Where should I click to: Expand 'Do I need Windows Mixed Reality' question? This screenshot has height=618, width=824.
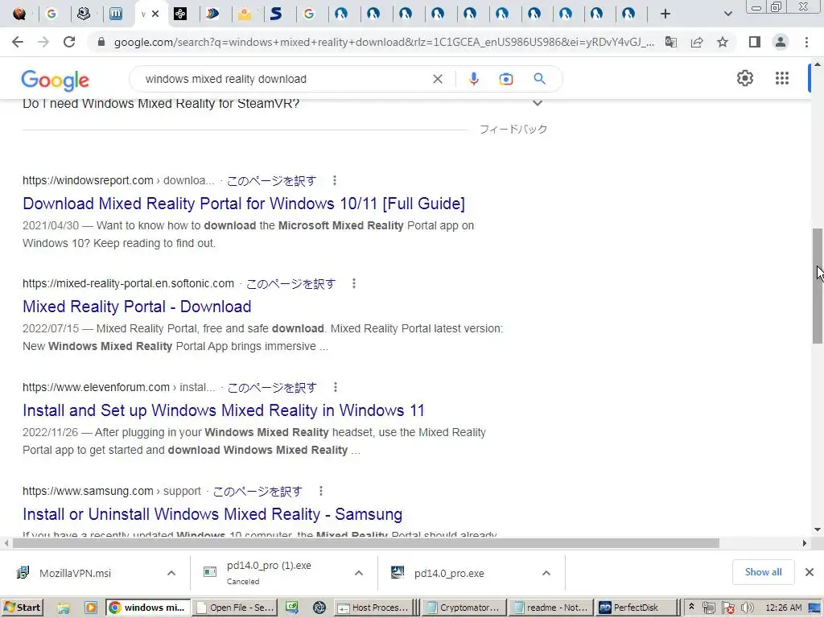tap(537, 103)
